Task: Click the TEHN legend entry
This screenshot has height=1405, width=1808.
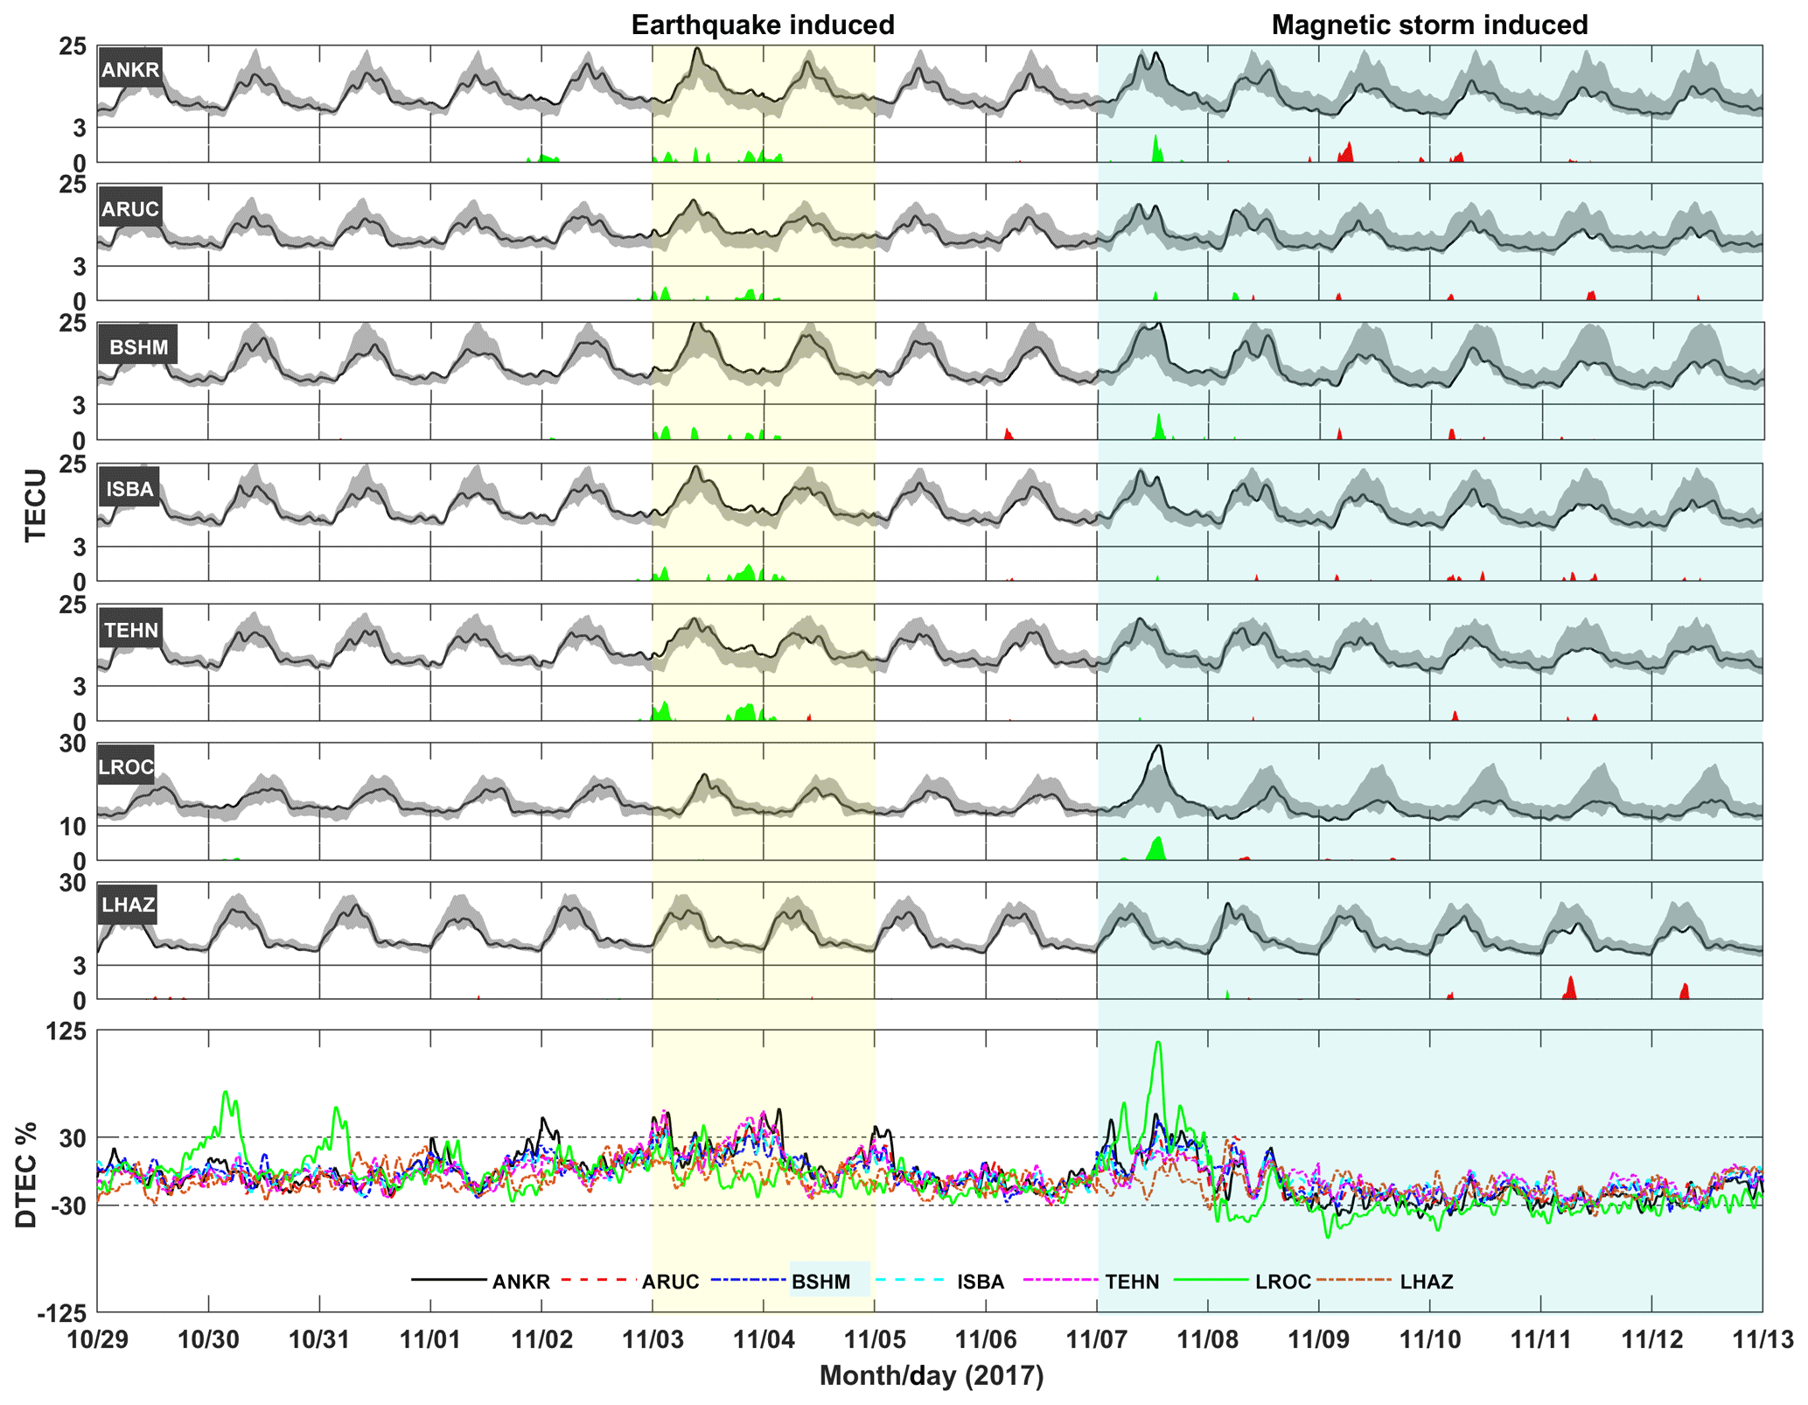Action: [x=1132, y=1282]
